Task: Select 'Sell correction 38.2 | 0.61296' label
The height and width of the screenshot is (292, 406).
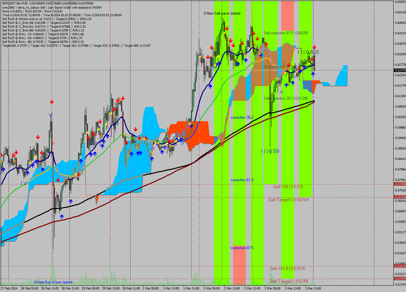Action: [x=286, y=98]
